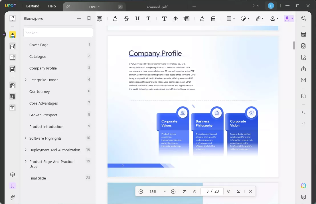The width and height of the screenshot is (316, 204).
Task: Open the Crop Pages icon
Action: (13, 97)
